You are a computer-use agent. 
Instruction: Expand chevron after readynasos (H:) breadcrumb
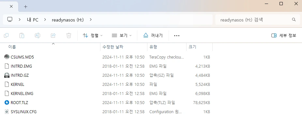[x=91, y=20]
